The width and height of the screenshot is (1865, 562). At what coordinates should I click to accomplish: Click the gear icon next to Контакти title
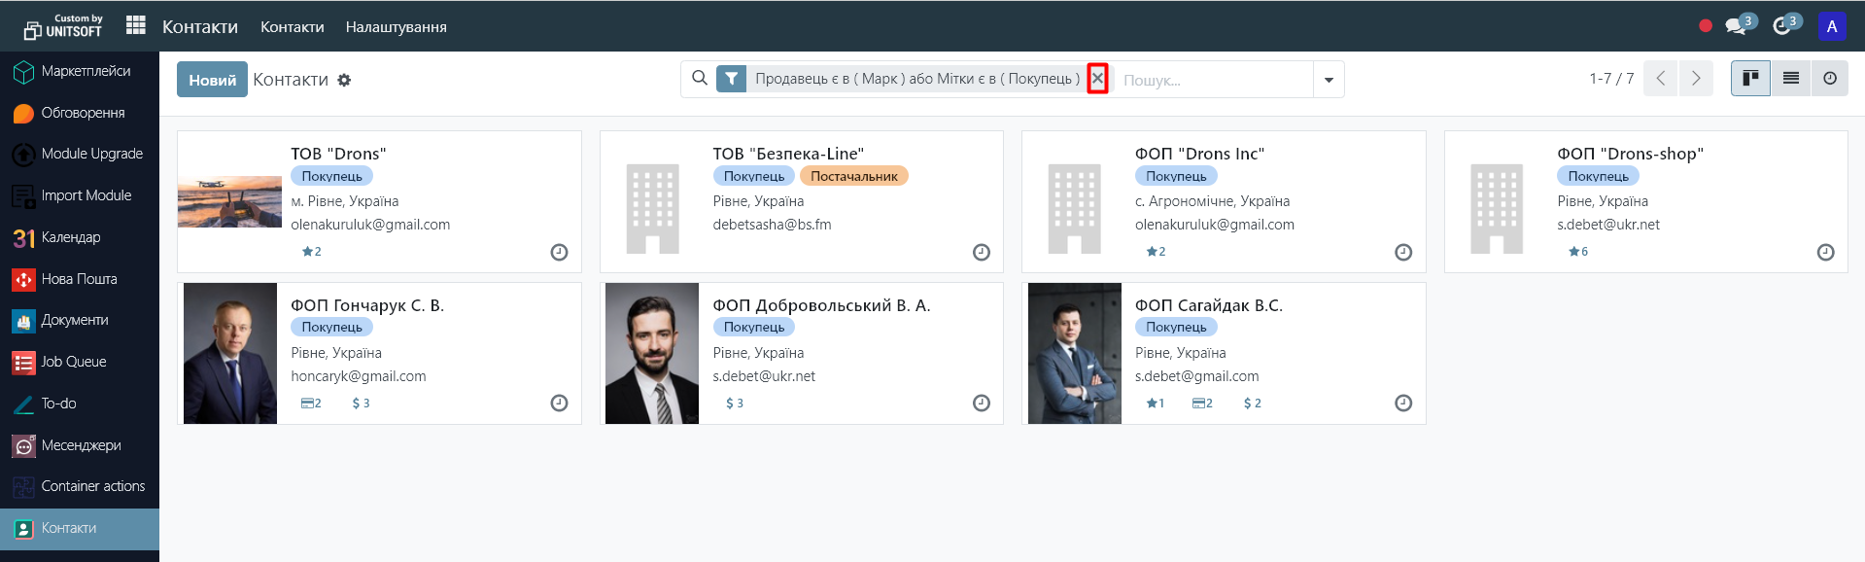click(344, 80)
